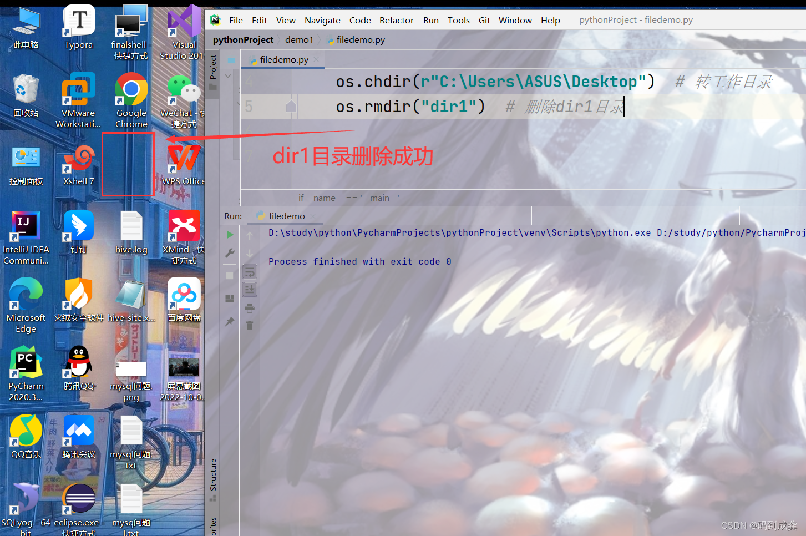Image resolution: width=806 pixels, height=536 pixels.
Task: Select the PyCharm 2020.3 desktop icon
Action: (26, 374)
